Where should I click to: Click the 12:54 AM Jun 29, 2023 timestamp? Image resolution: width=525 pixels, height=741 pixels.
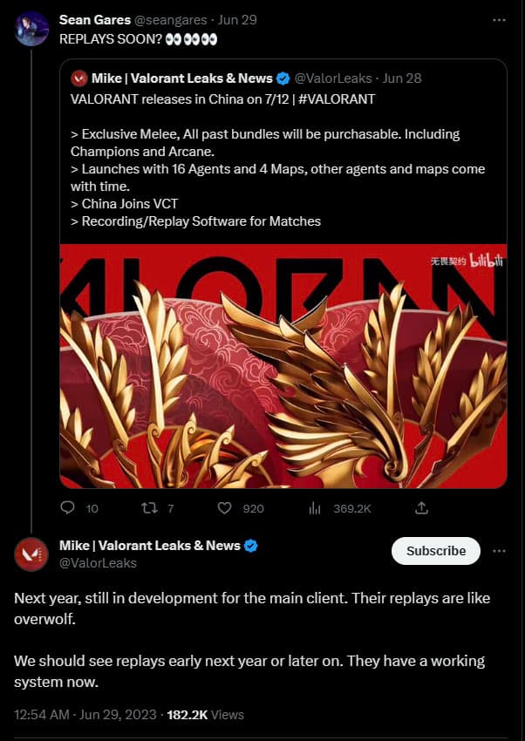point(85,714)
